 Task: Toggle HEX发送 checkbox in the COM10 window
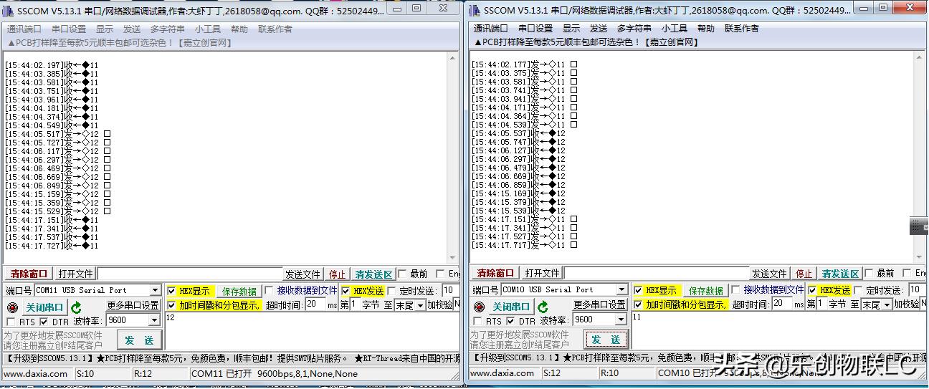tap(812, 290)
